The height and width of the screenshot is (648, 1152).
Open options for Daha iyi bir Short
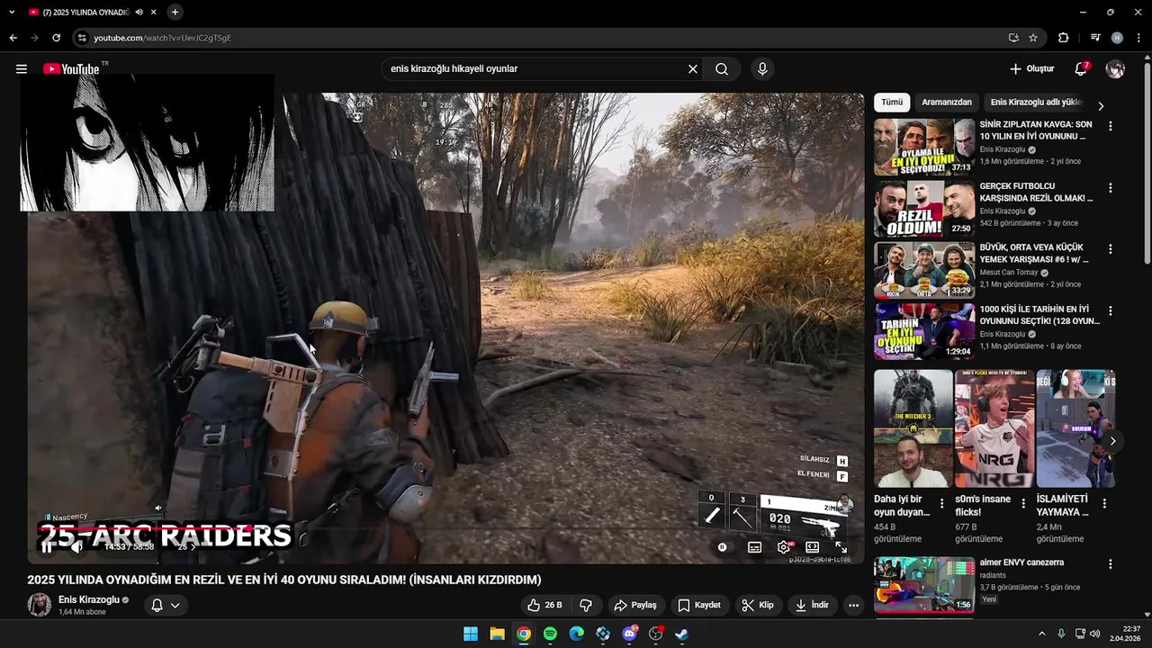941,504
